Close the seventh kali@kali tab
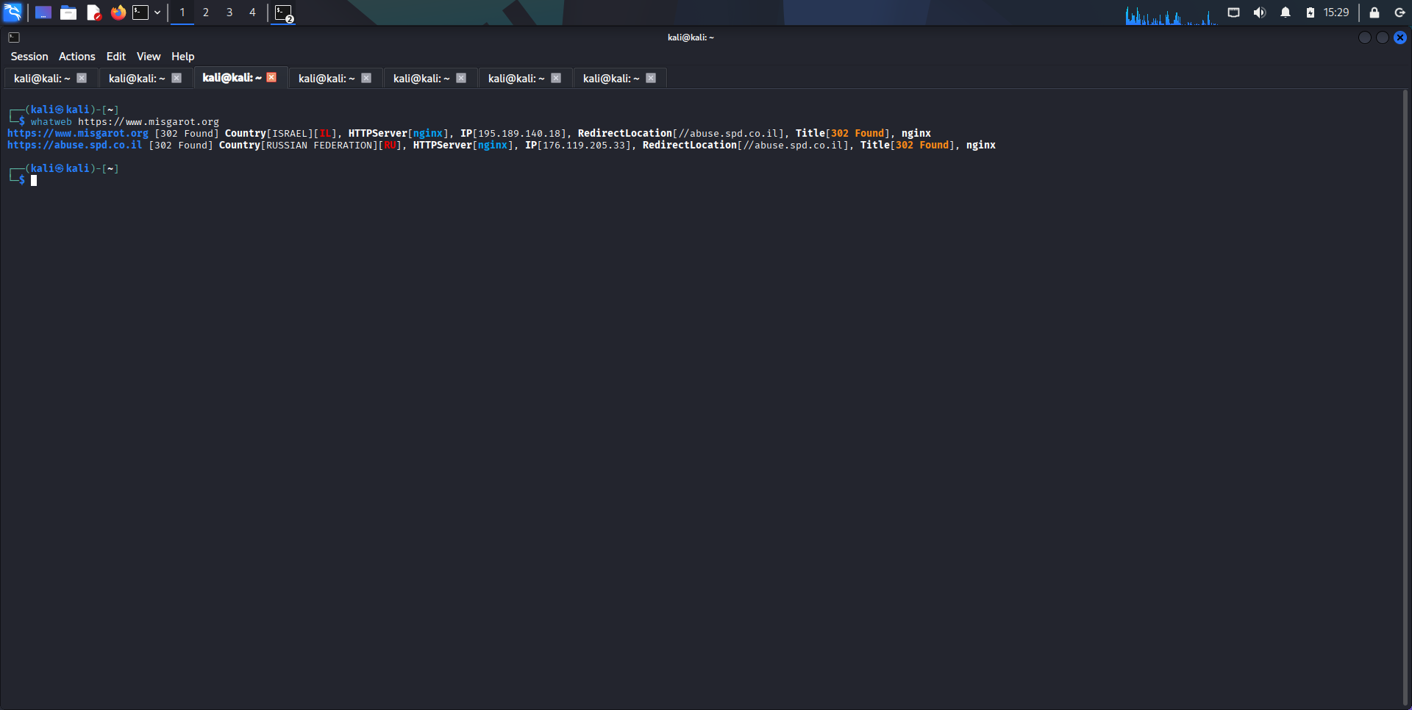The height and width of the screenshot is (710, 1412). pos(651,78)
